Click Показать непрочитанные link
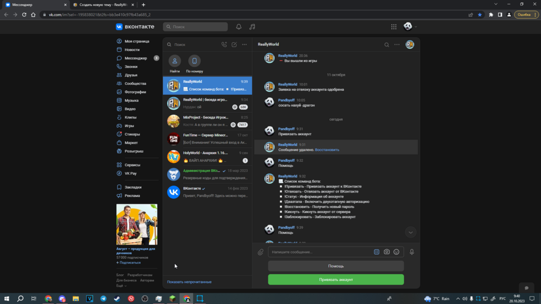 tap(189, 282)
